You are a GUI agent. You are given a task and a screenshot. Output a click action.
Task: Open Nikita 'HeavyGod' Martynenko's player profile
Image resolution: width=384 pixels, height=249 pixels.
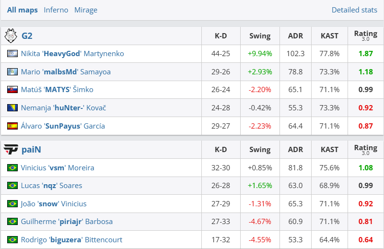72,54
